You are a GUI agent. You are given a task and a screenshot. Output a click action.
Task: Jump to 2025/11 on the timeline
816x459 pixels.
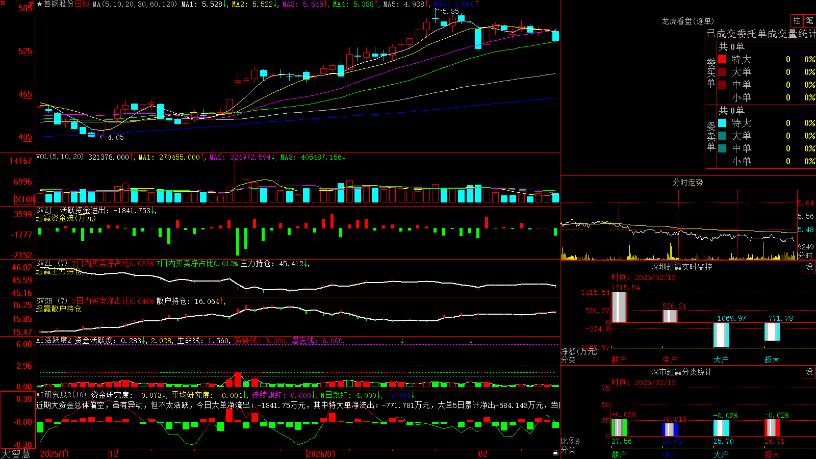55,454
